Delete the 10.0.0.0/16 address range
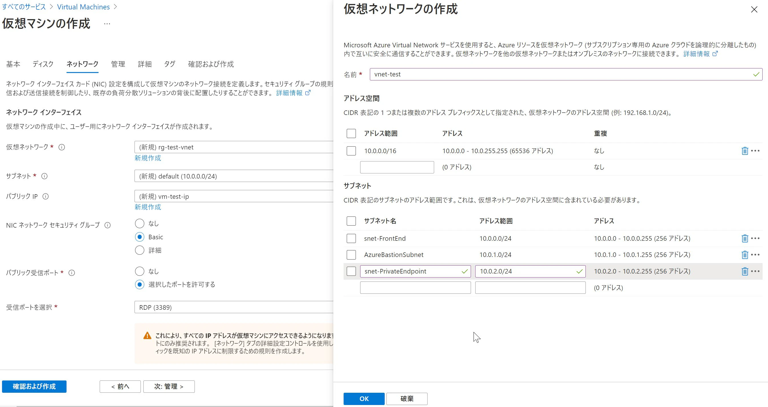Screen dimensions: 768x407 tap(745, 151)
